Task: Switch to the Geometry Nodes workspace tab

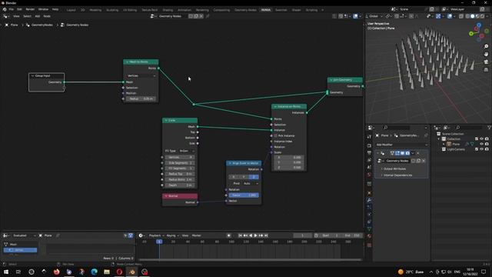Action: [x=245, y=10]
